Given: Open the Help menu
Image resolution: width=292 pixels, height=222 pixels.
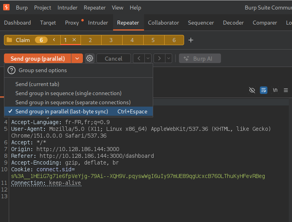Looking at the screenshot, I should (135, 8).
